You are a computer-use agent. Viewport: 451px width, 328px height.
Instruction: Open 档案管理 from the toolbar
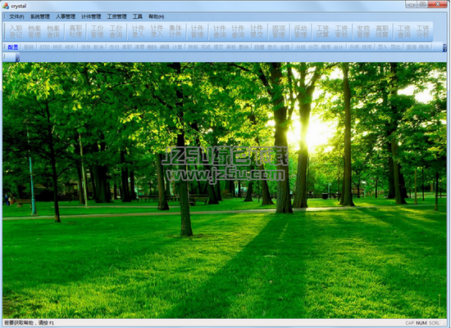[34, 32]
